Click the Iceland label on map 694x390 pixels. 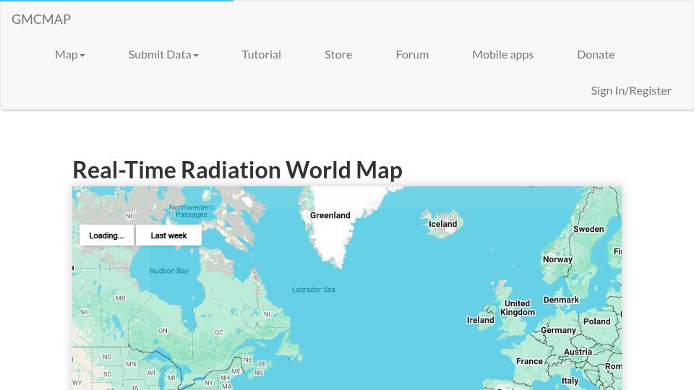click(x=442, y=224)
